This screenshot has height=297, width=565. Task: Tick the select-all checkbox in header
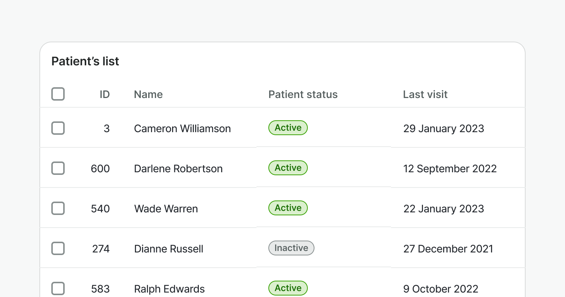58,94
